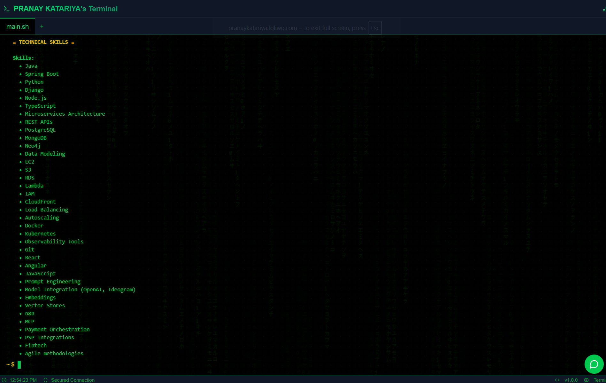
Task: Click the Model Integration (OpenAI, Ideogram) entry
Action: click(x=80, y=289)
